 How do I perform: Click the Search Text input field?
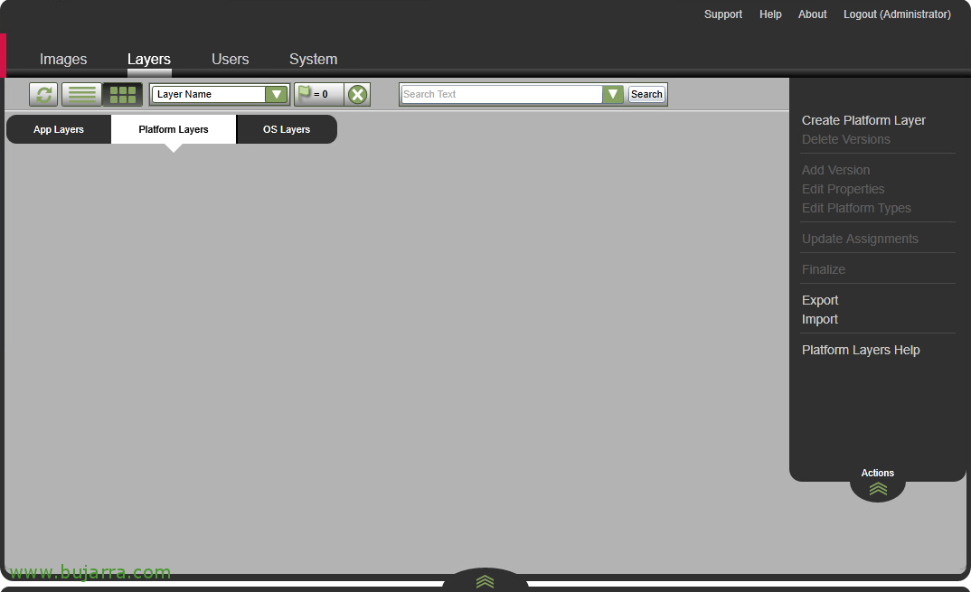coord(501,94)
